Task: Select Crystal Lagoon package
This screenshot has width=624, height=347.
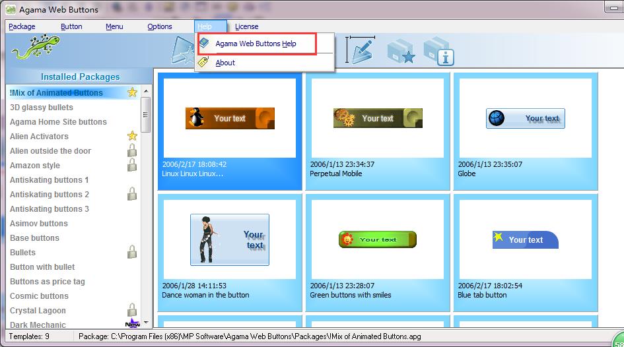Action: [38, 311]
